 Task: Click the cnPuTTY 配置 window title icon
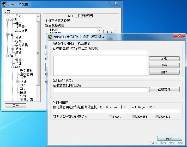(4, 4)
